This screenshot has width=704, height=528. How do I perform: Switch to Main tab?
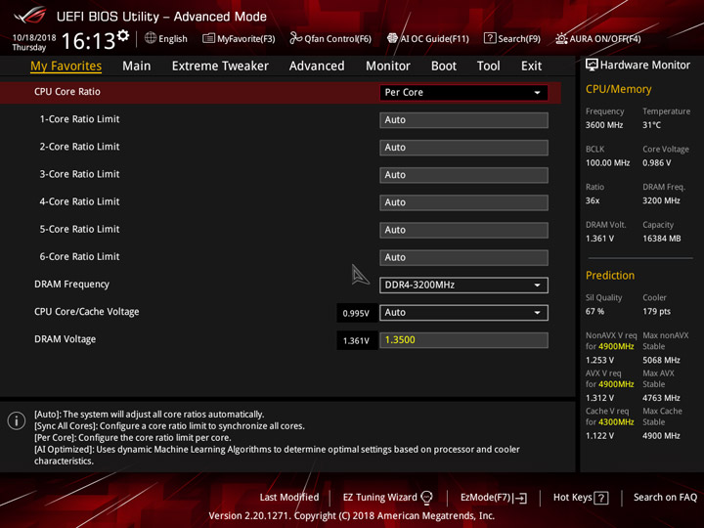coord(137,66)
